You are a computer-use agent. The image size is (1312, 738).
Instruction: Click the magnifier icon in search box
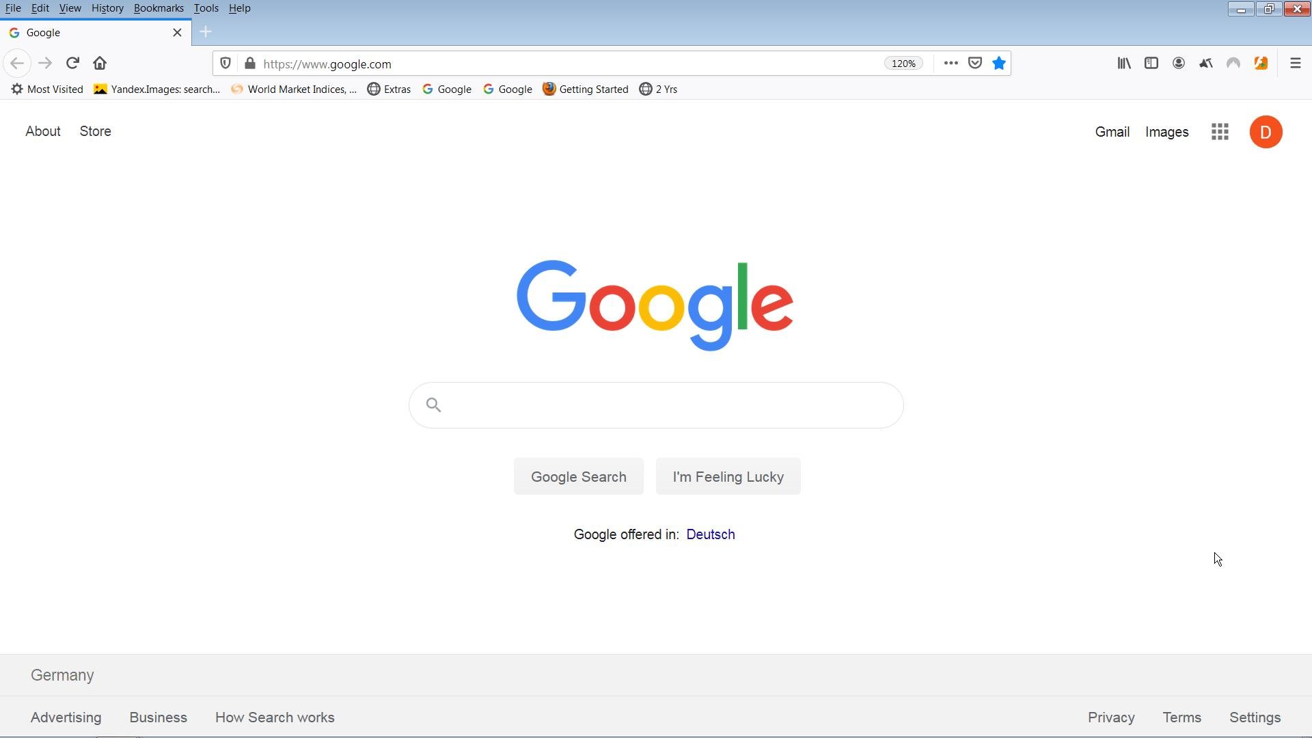click(x=433, y=405)
